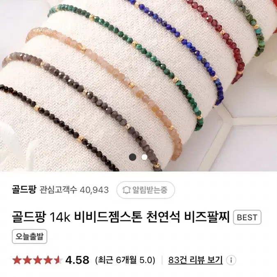Click the bell notification icon
The width and height of the screenshot is (277, 277).
(126, 190)
